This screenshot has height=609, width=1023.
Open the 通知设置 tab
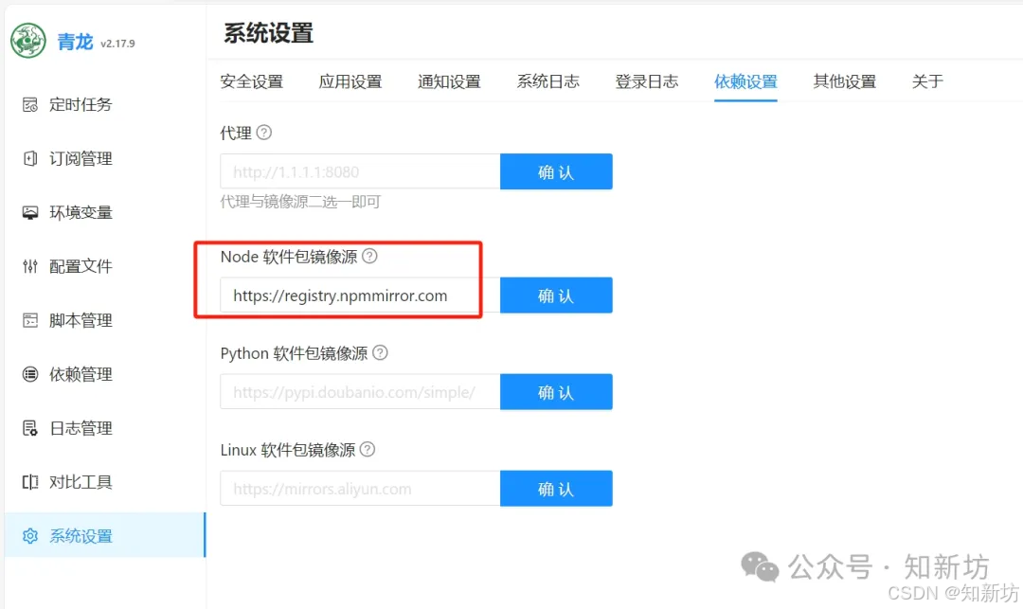[x=449, y=81]
